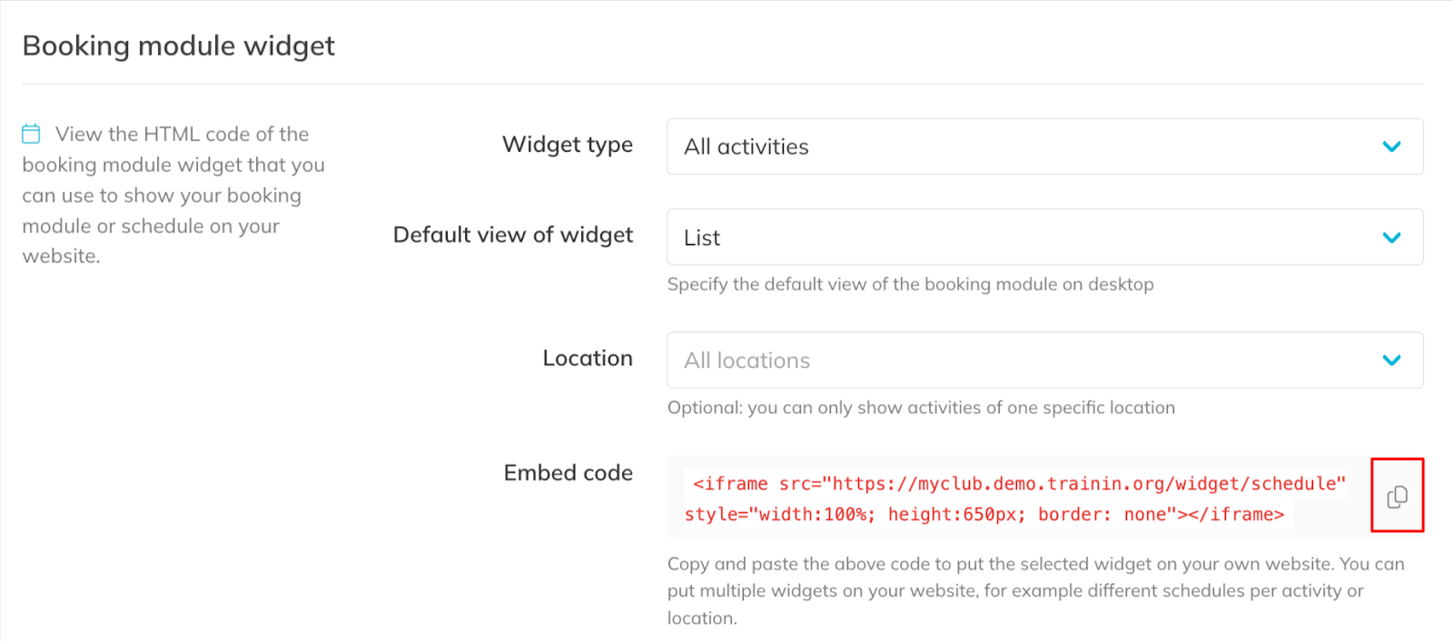Click the "Optional: you can only show" hint

[x=921, y=408]
